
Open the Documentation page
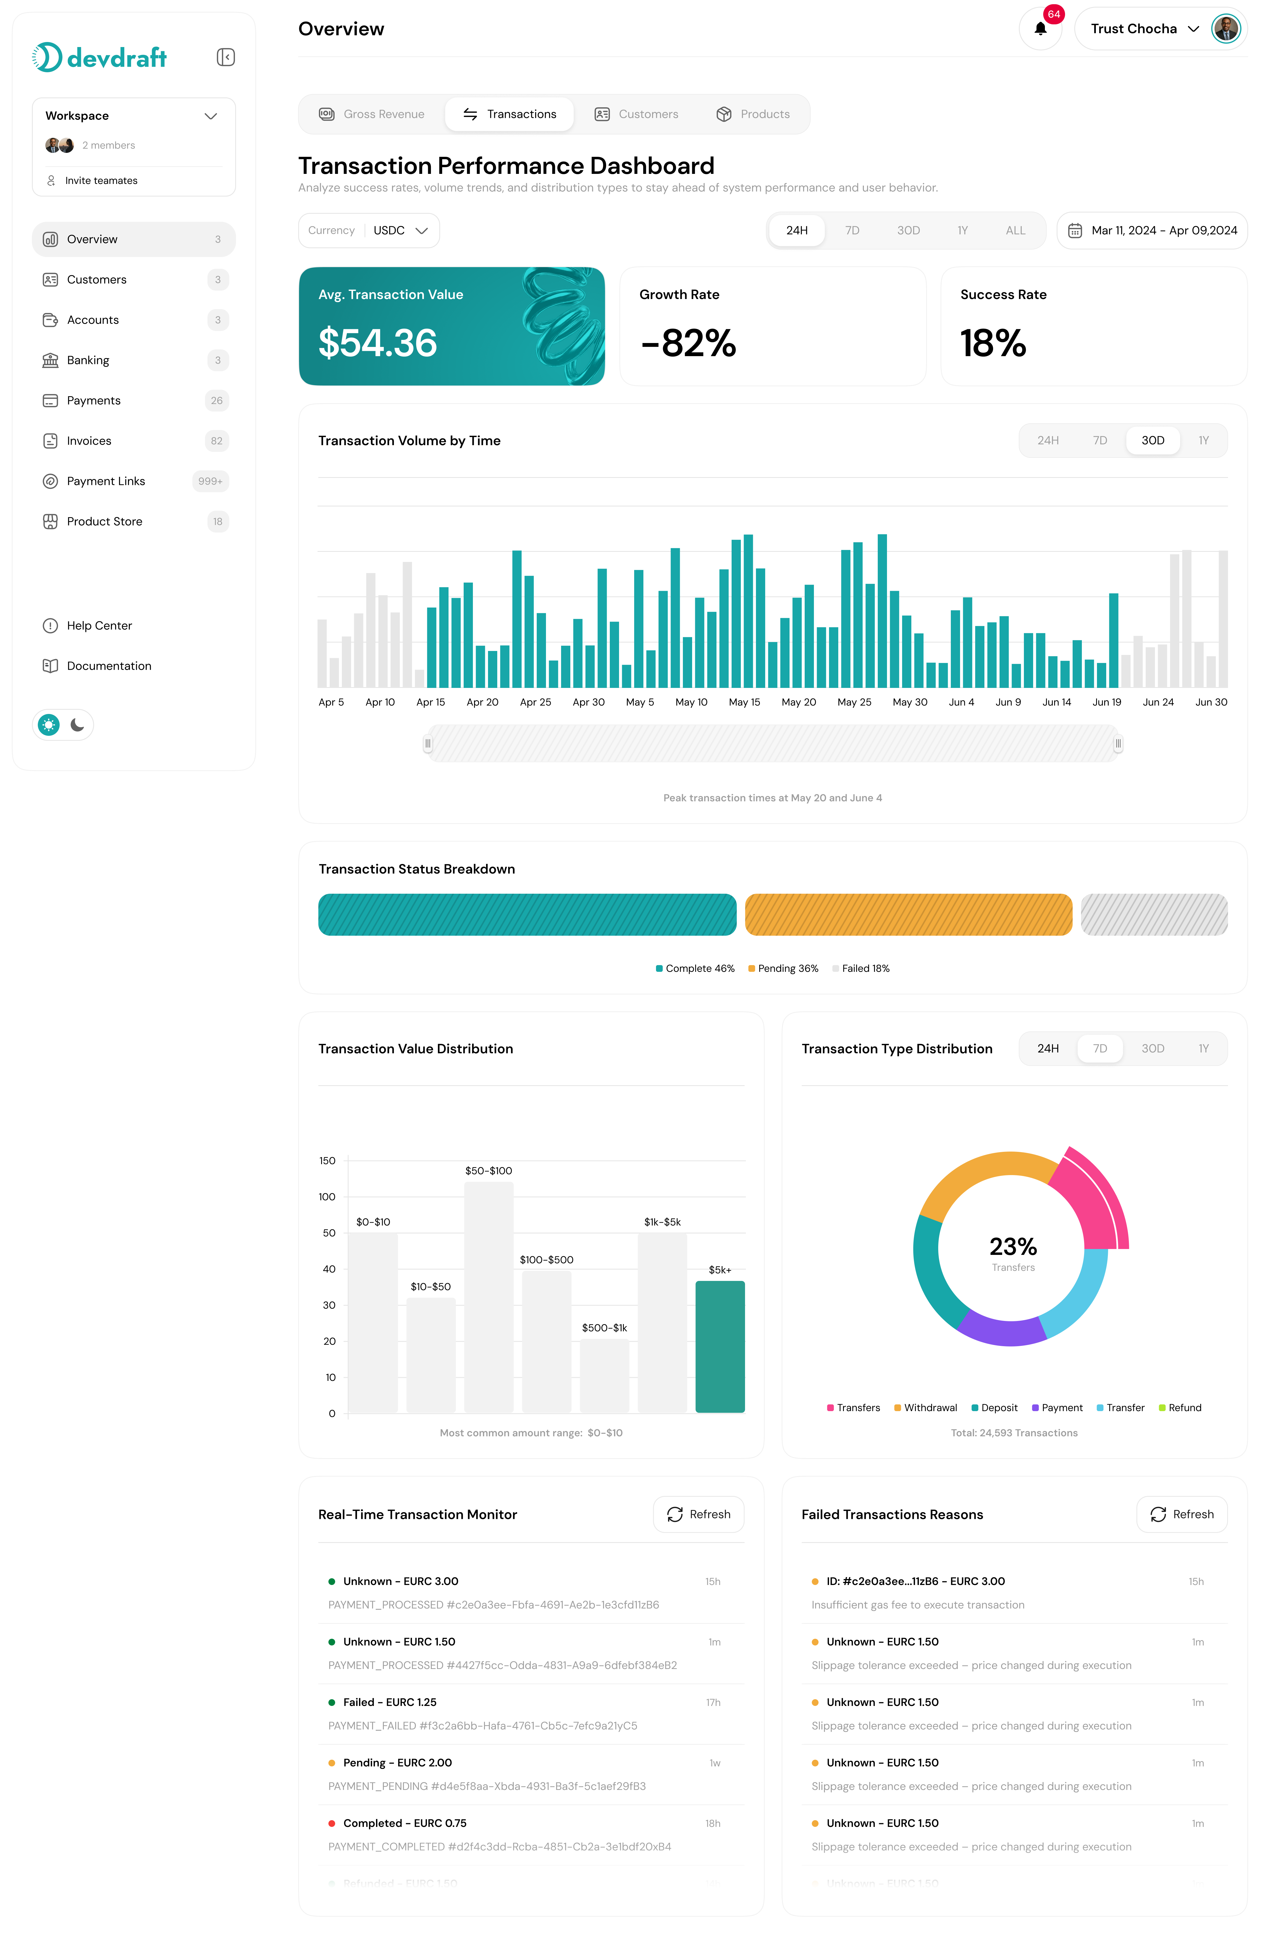pyautogui.click(x=108, y=665)
